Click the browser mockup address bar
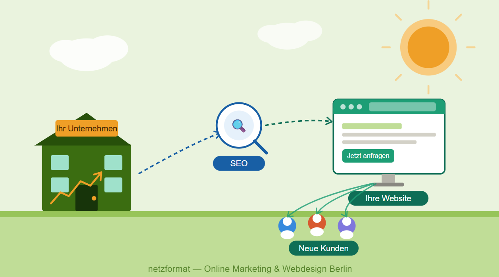 [402, 107]
